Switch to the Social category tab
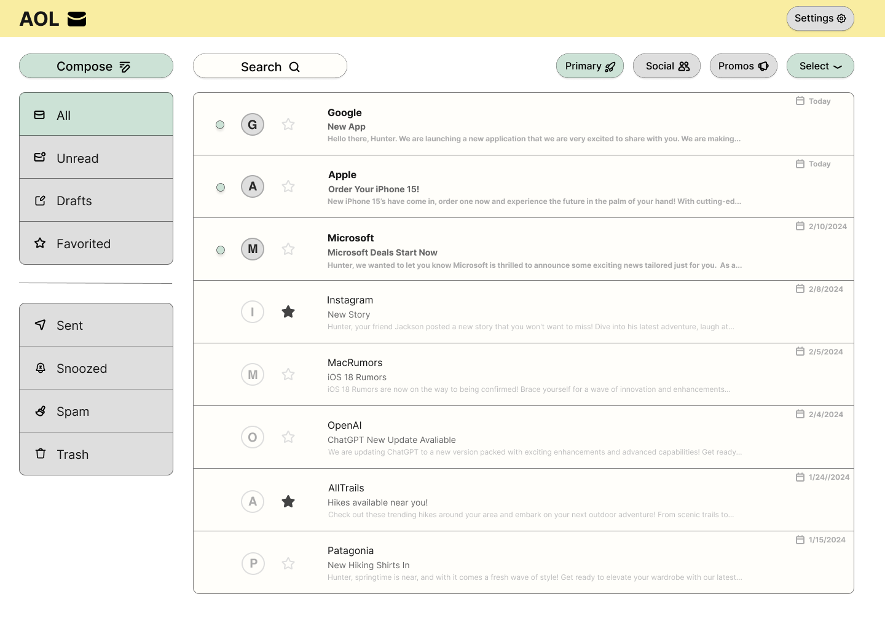Image resolution: width=885 pixels, height=629 pixels. pos(667,66)
